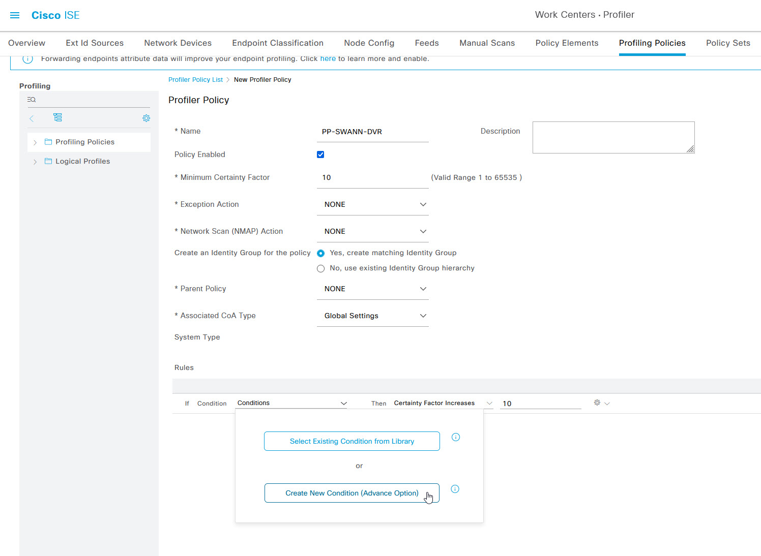Click info icon beside Create New Condition
The image size is (761, 556).
pyautogui.click(x=455, y=489)
